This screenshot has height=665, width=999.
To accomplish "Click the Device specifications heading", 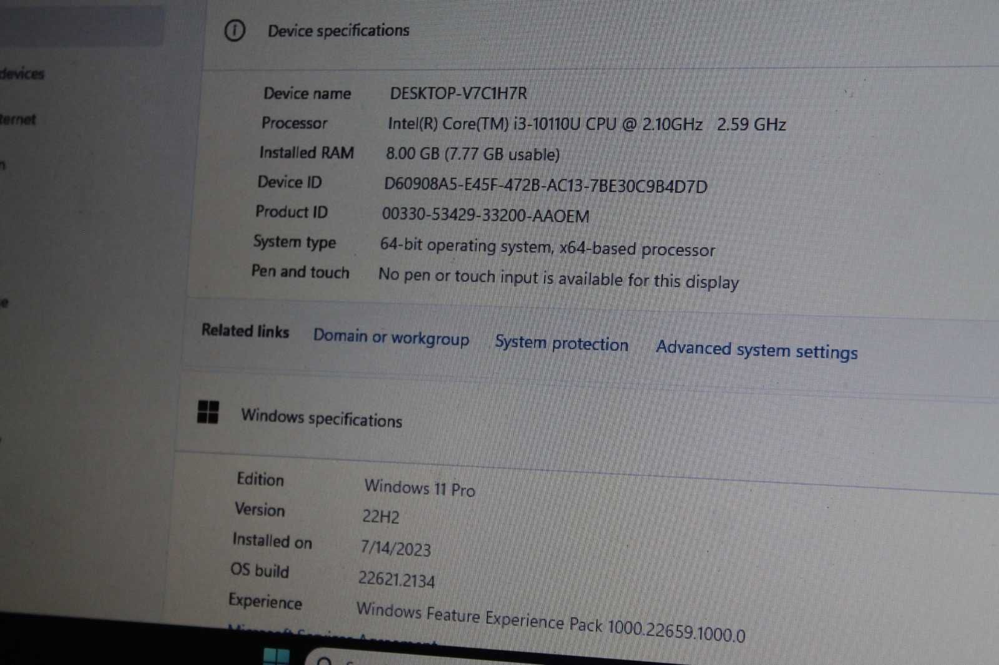I will point(338,31).
